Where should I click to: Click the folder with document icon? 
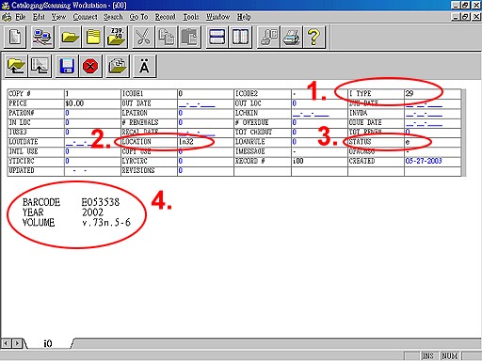118,66
